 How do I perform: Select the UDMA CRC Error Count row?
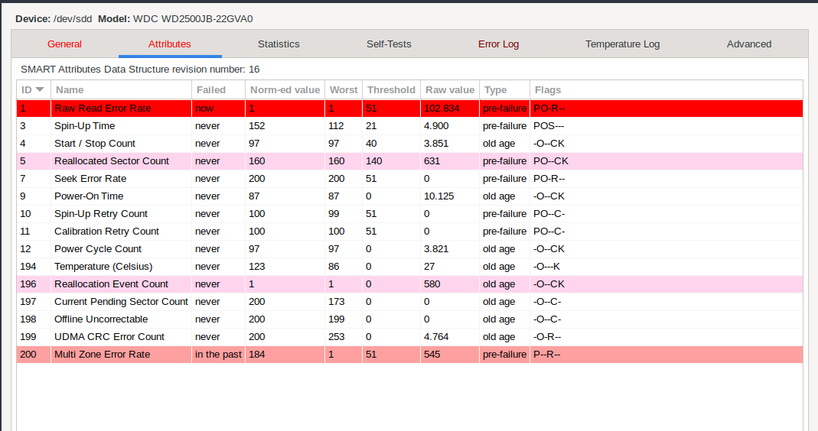[409, 337]
